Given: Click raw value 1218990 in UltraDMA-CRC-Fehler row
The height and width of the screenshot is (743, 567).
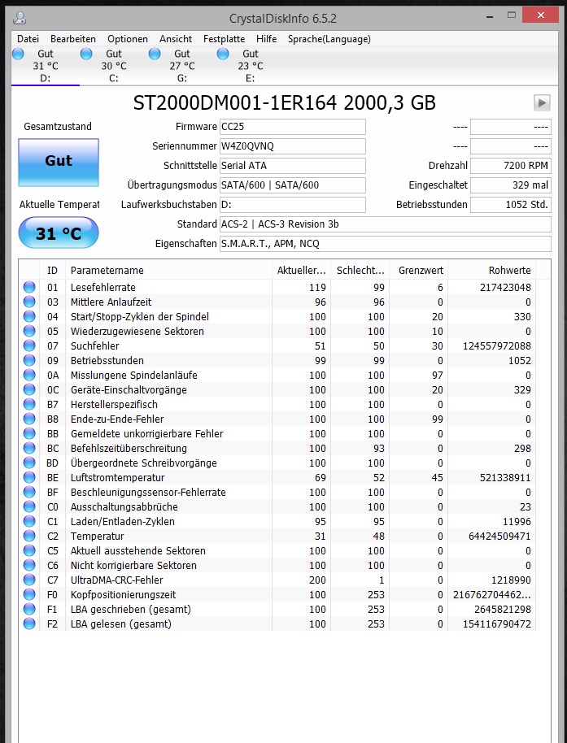Looking at the screenshot, I should click(512, 580).
